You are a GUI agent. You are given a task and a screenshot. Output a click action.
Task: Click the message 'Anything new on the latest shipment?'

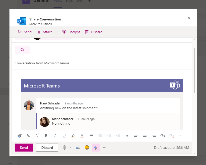click(69, 108)
